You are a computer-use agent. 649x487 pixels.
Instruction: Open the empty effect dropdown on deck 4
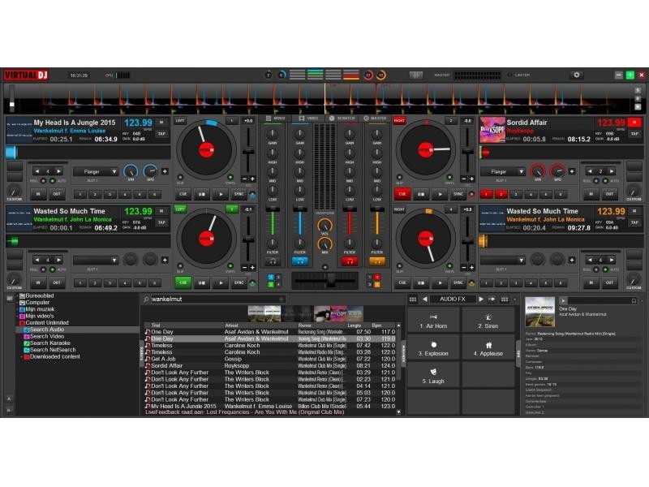coord(502,260)
